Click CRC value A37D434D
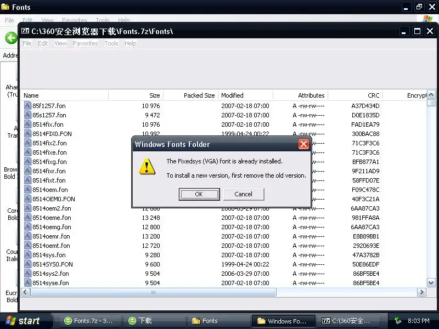Viewport: 439px width, 329px height. point(365,106)
